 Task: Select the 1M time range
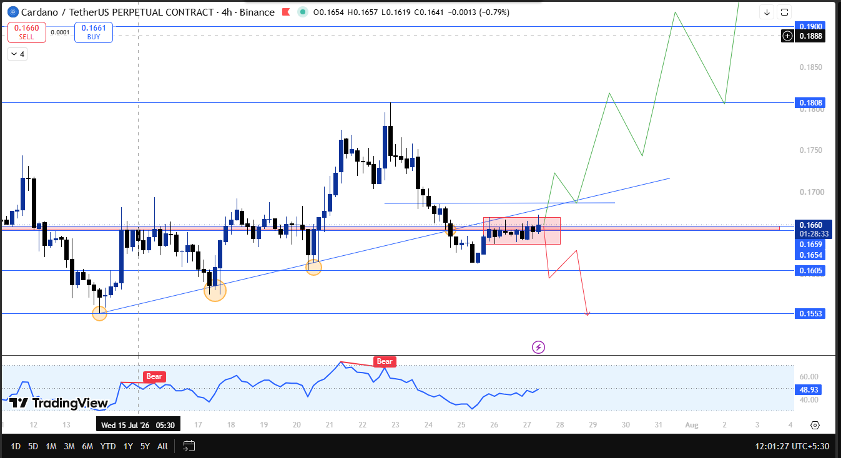point(51,446)
